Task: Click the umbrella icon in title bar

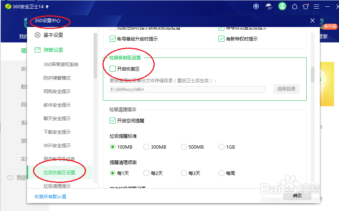Action: 269,6
